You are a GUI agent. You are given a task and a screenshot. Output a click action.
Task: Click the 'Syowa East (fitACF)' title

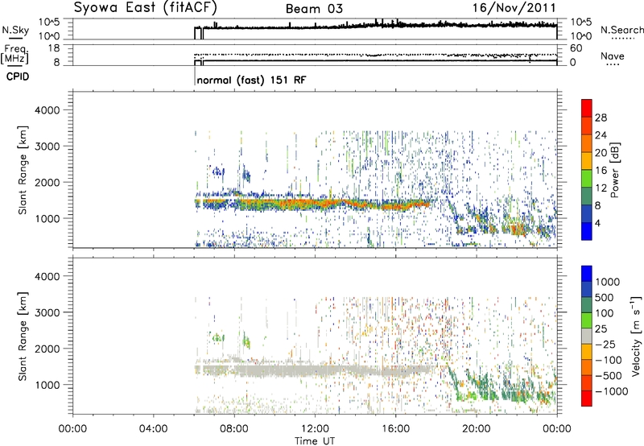click(146, 8)
